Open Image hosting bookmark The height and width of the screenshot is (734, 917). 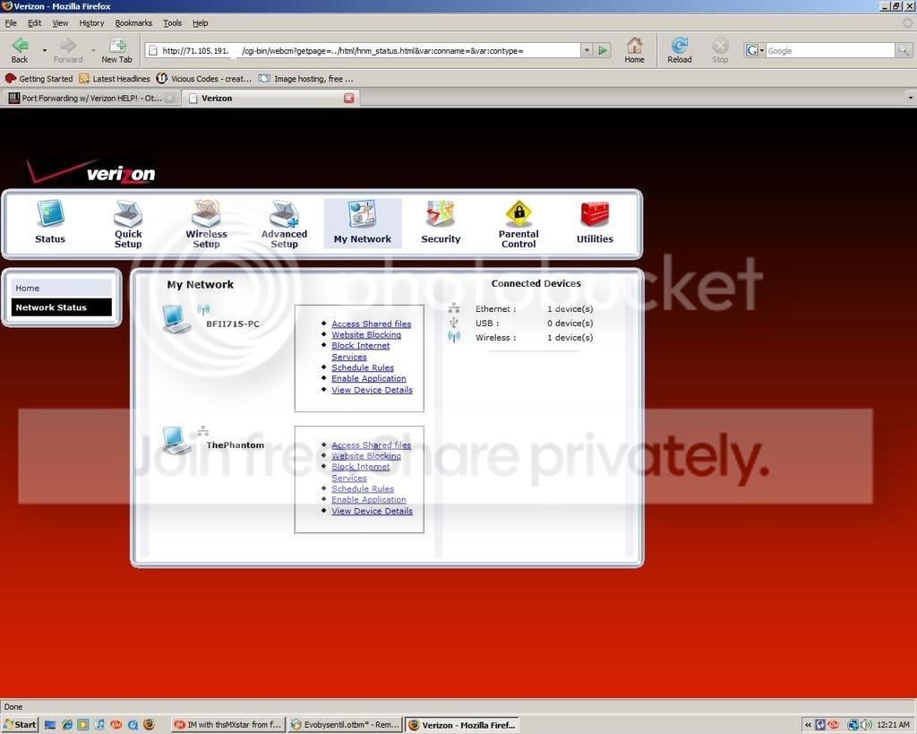(x=306, y=79)
